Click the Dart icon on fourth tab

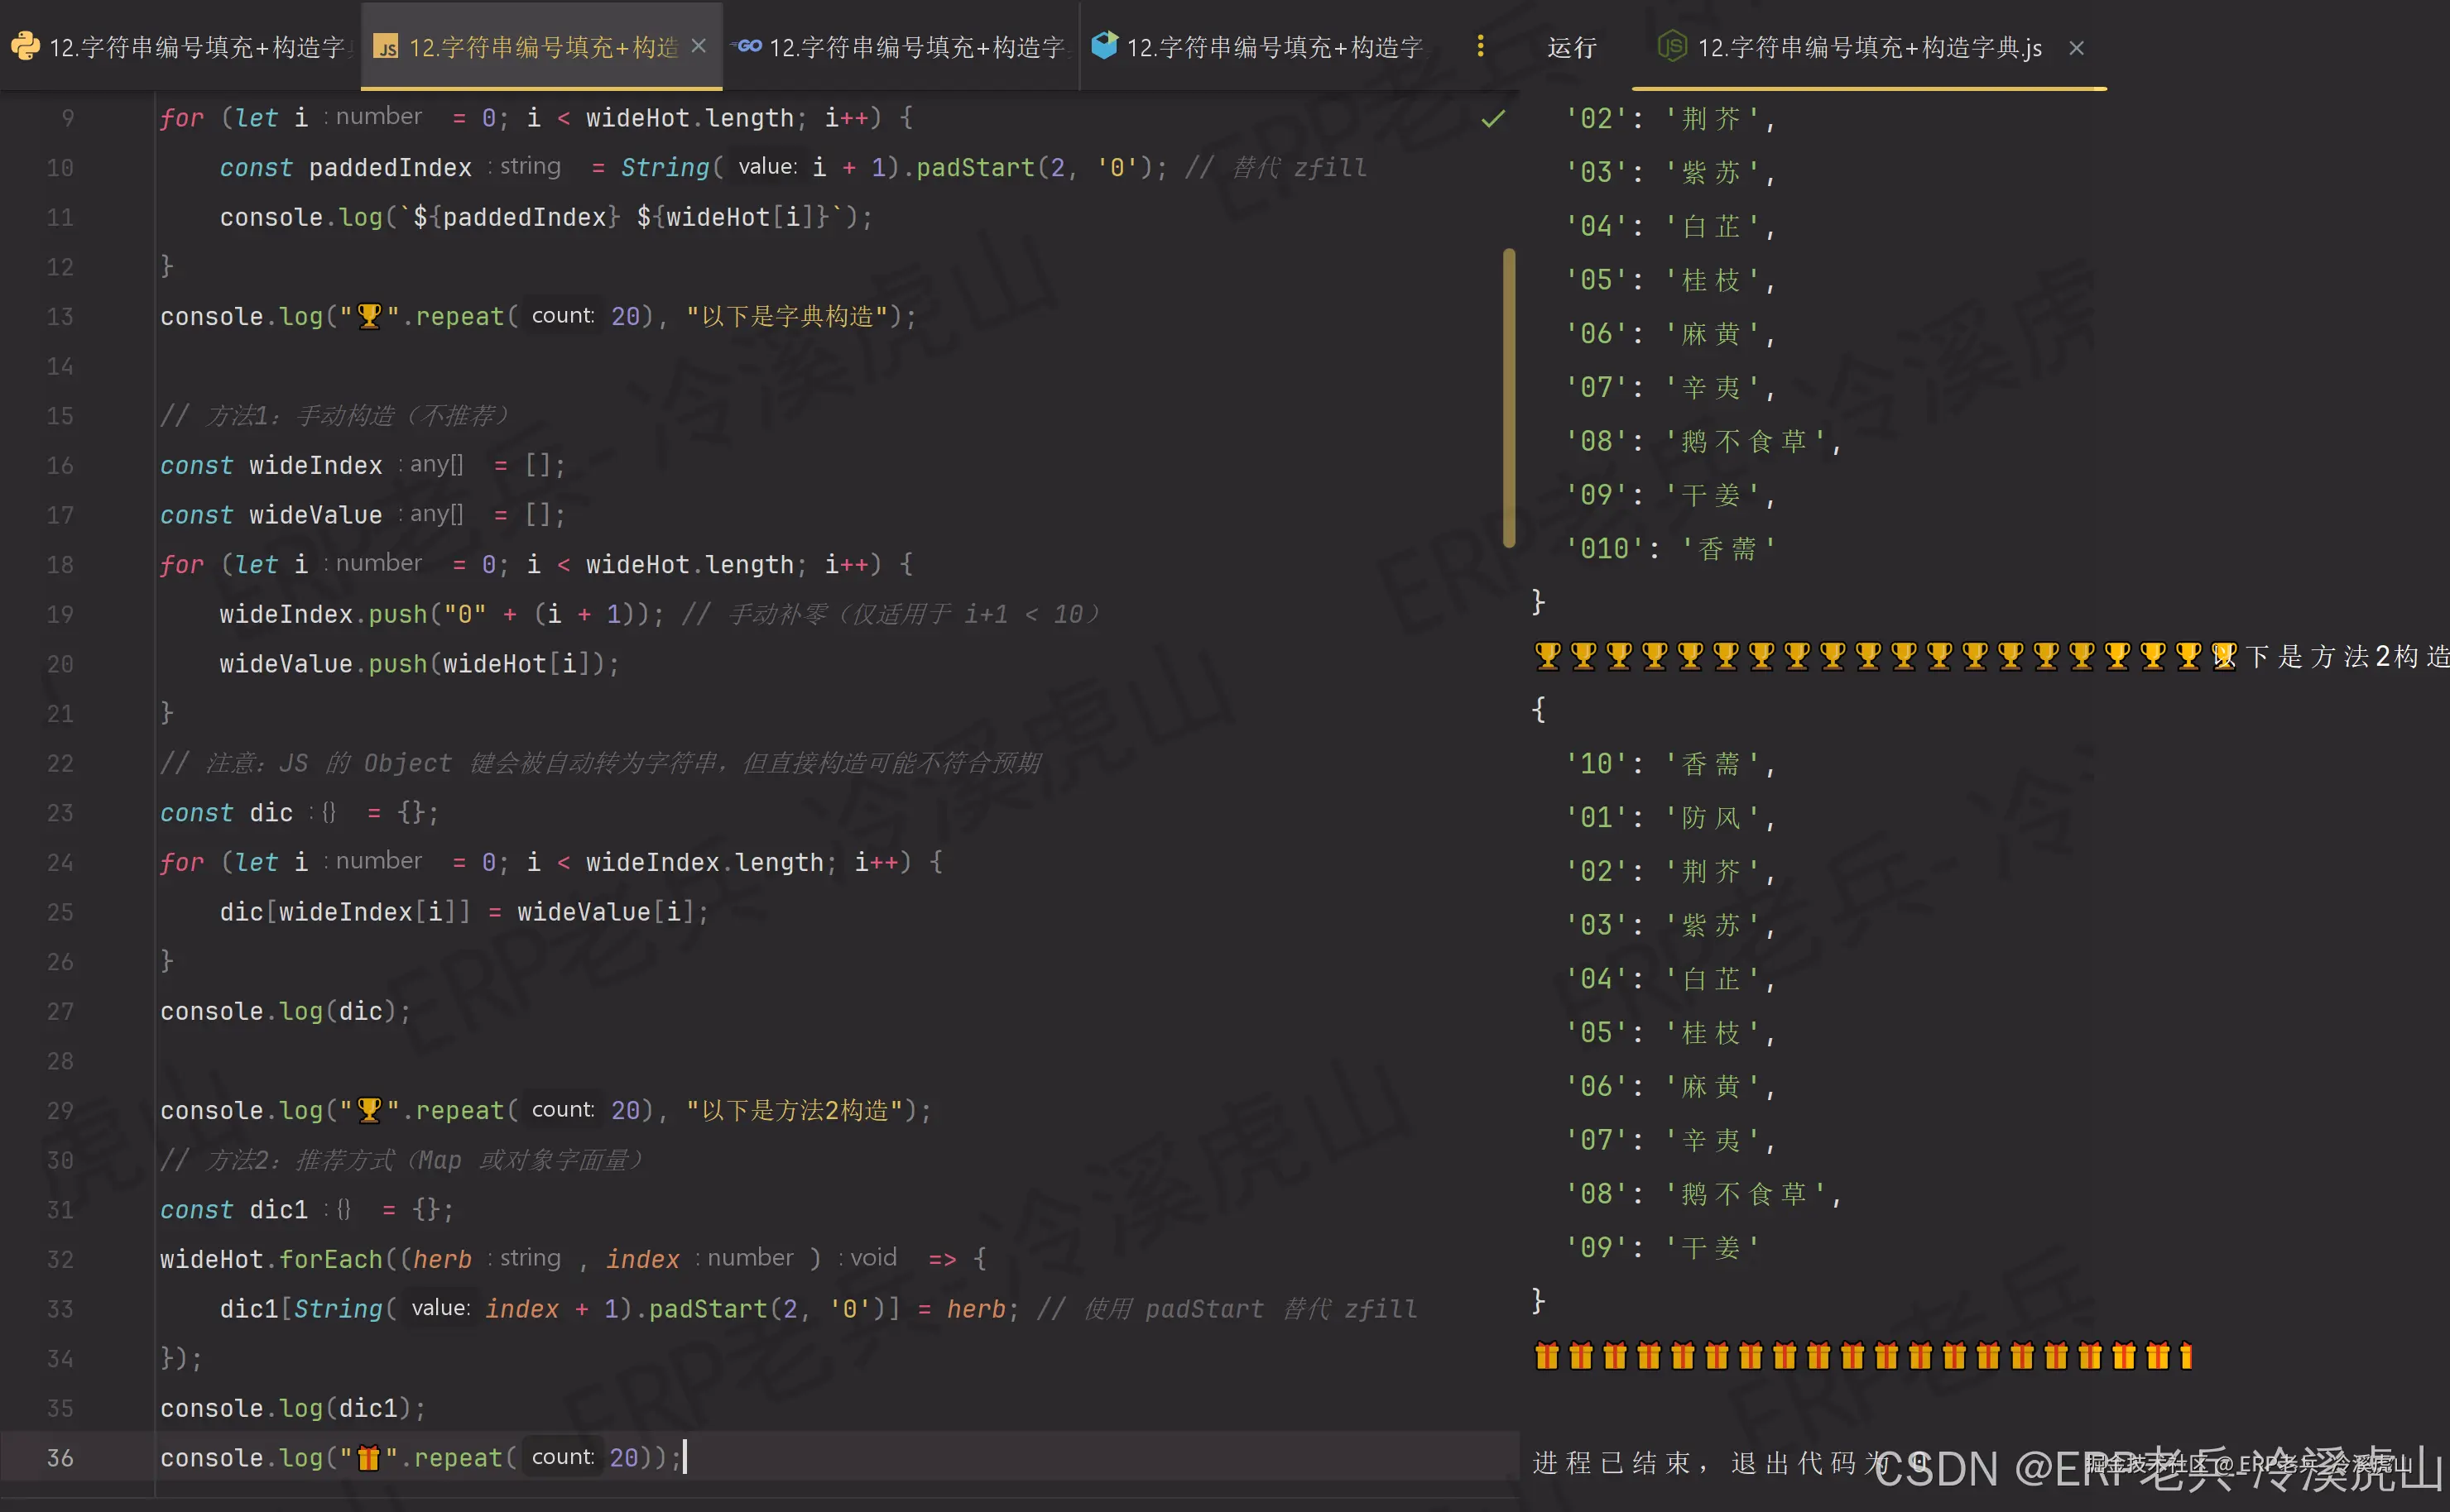pyautogui.click(x=1104, y=45)
